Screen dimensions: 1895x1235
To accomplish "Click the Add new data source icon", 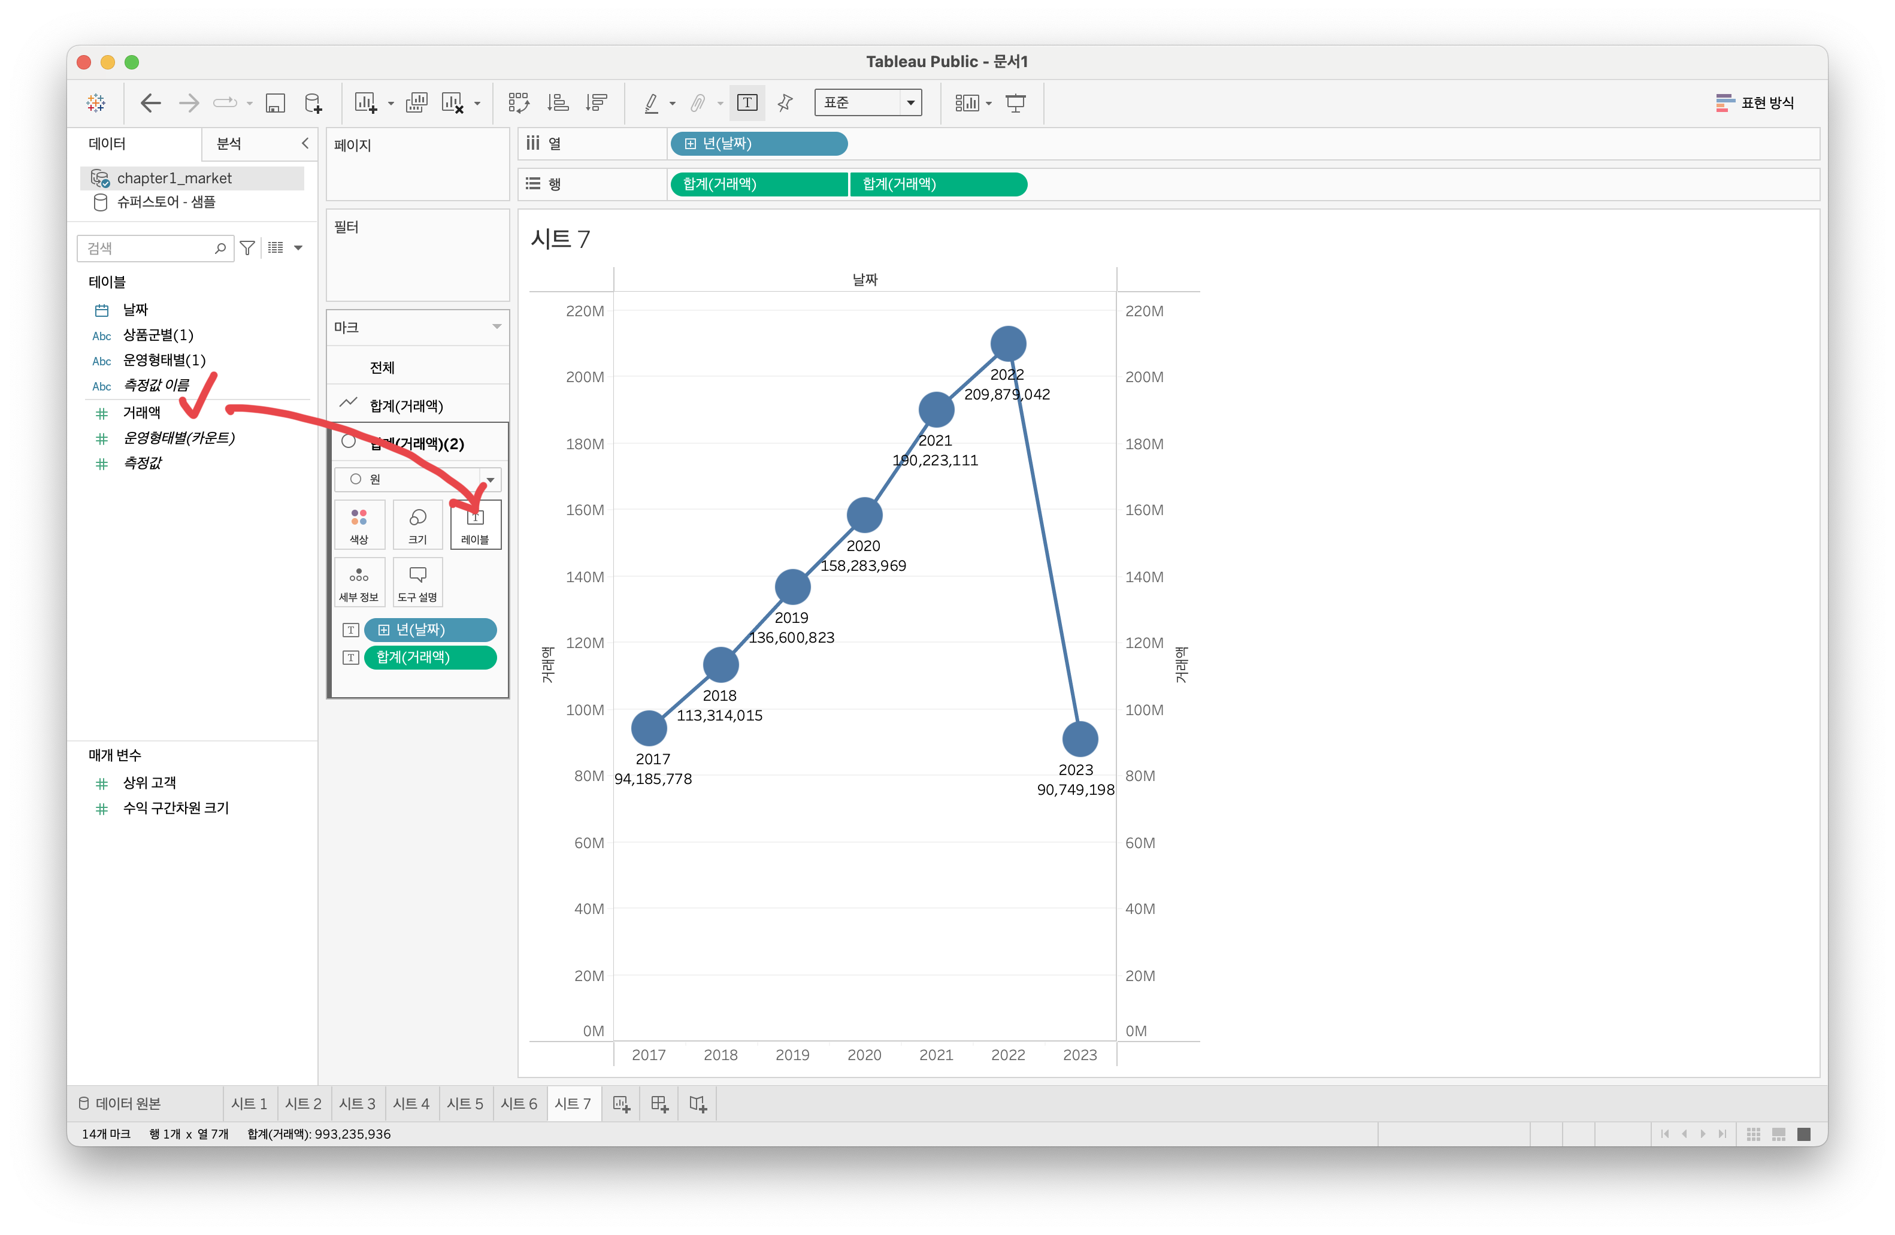I will coord(314,103).
